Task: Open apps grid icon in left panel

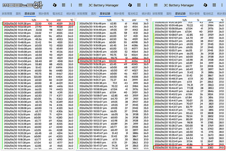Action: click(x=63, y=5)
